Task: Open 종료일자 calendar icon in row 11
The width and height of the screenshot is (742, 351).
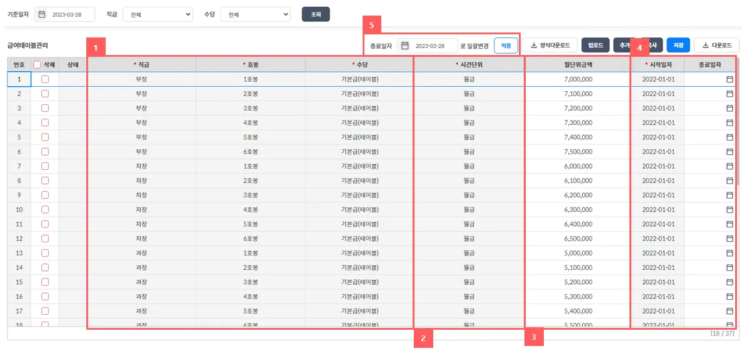Action: [x=729, y=224]
